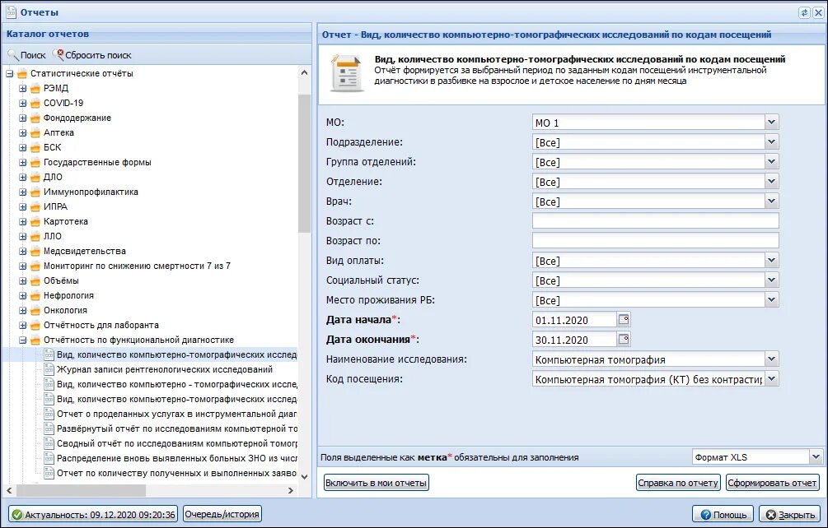Viewport: 828px width, 528px height.
Task: Open Очередь/история
Action: 222,514
